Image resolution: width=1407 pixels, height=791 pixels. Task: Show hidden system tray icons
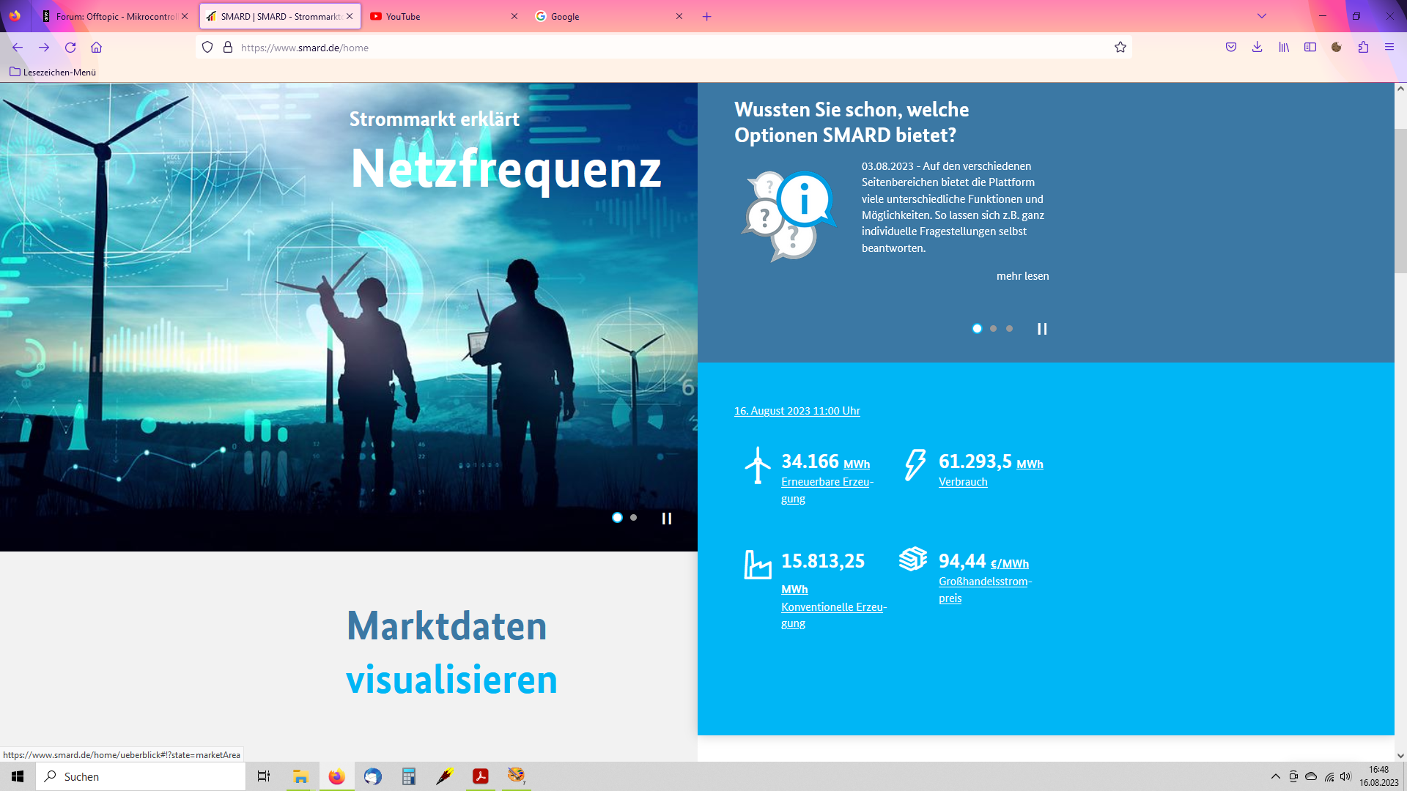(x=1276, y=776)
